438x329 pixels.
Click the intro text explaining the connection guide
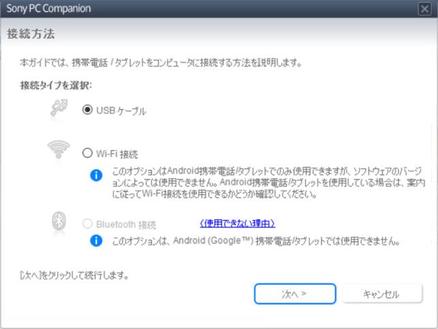(160, 63)
